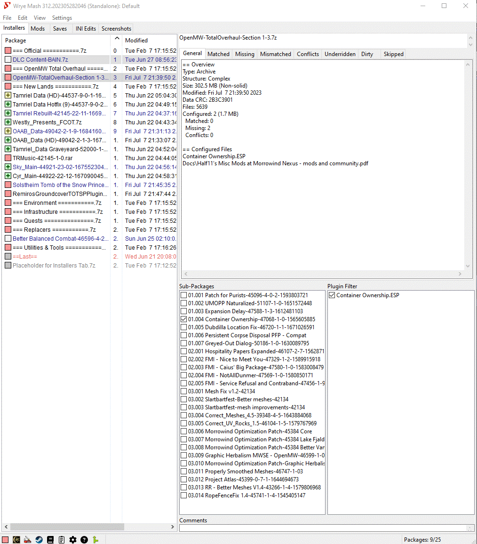
Task: Open the Skipped tab
Action: (394, 54)
